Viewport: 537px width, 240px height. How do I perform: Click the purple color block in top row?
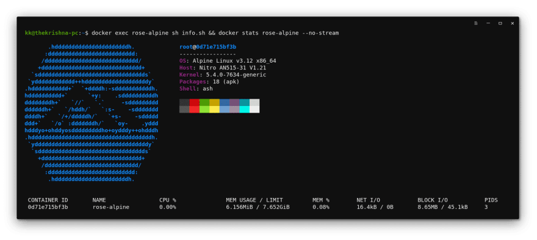pos(234,102)
